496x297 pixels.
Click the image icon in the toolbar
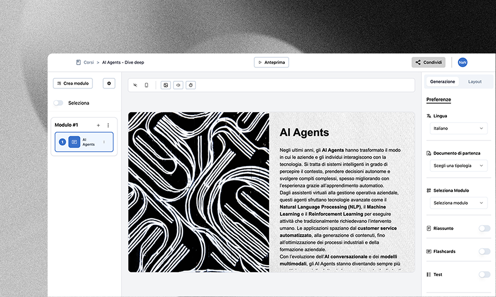click(166, 85)
